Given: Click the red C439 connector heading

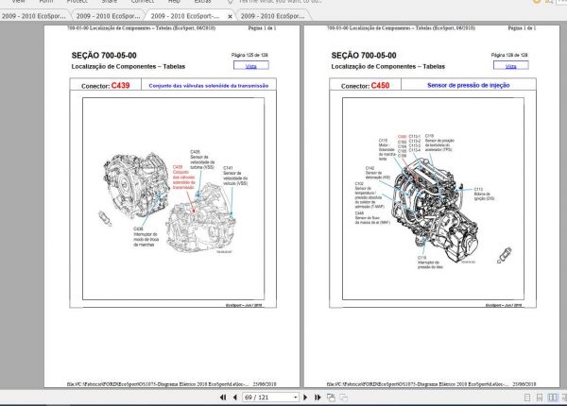Looking at the screenshot, I should point(120,85).
